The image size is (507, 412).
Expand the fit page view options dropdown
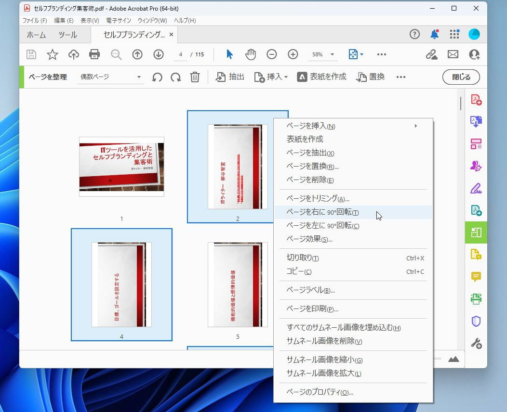tap(361, 54)
